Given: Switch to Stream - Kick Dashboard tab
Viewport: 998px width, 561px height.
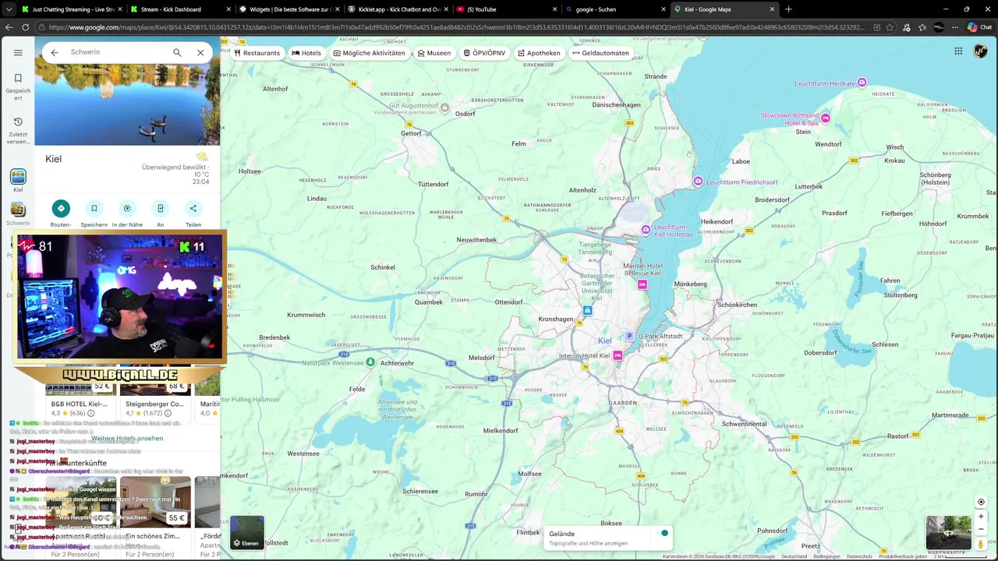Looking at the screenshot, I should pos(178,9).
